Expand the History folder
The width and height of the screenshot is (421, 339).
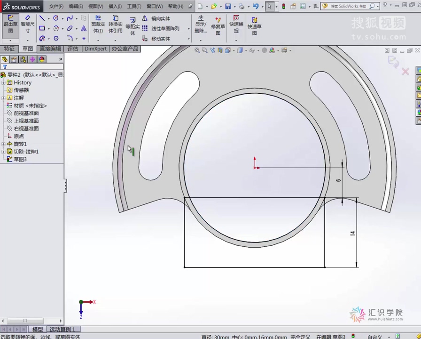pos(4,82)
